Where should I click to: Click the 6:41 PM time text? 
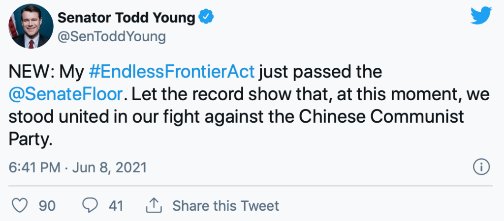[x=34, y=167]
